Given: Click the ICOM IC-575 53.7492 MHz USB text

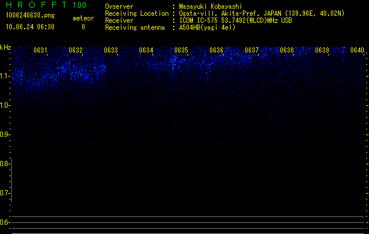Looking at the screenshot, I should pos(235,20).
